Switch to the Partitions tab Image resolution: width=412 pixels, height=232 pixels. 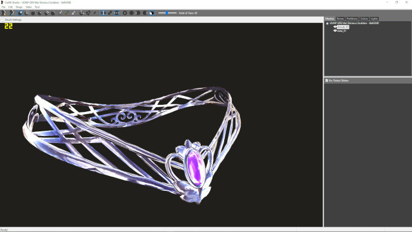[352, 19]
